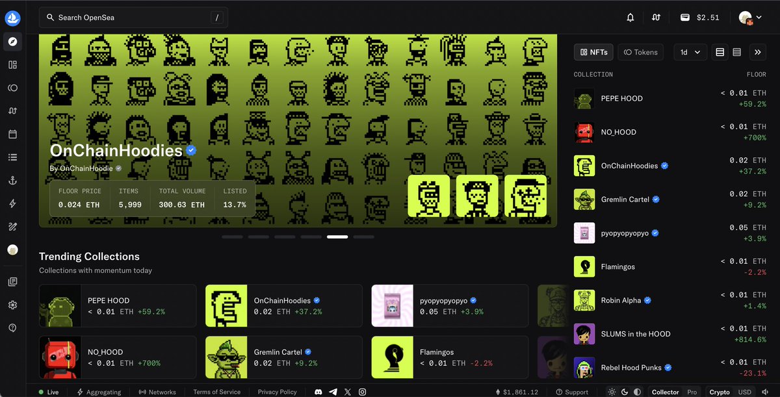
Task: Collapse the right panel with the double-chevron
Action: click(x=757, y=52)
